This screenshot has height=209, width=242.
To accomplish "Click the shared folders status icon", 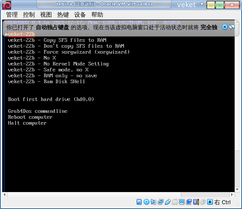I will point(174,202).
